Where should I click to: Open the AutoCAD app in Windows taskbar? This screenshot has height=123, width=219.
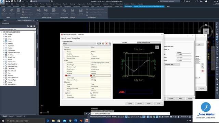click(87, 121)
